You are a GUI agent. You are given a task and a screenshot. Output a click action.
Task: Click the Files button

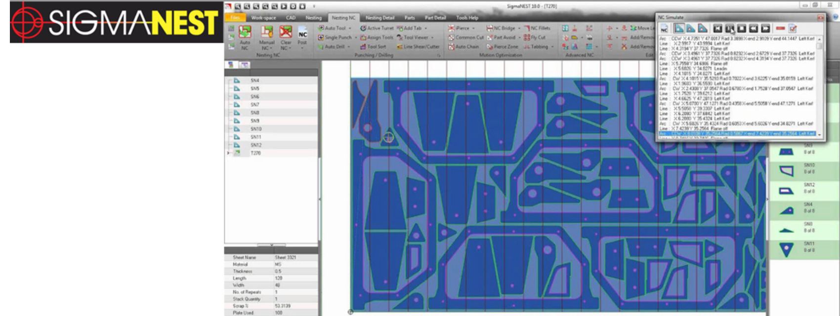[x=235, y=18]
